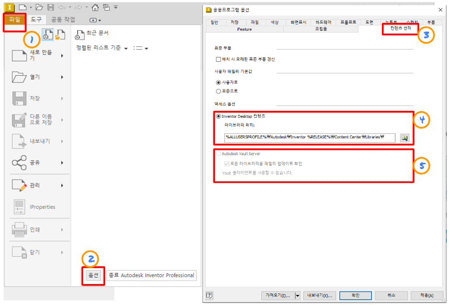Click the 닫기 close-document icon
449x305 pixels.
[x=19, y=252]
